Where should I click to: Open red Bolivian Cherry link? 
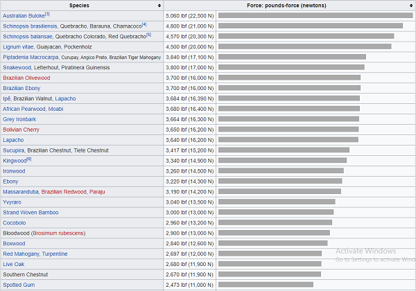tap(21, 130)
